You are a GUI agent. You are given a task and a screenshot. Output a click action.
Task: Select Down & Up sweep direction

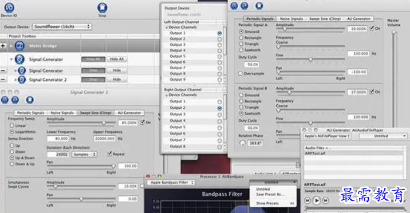coord(12,164)
